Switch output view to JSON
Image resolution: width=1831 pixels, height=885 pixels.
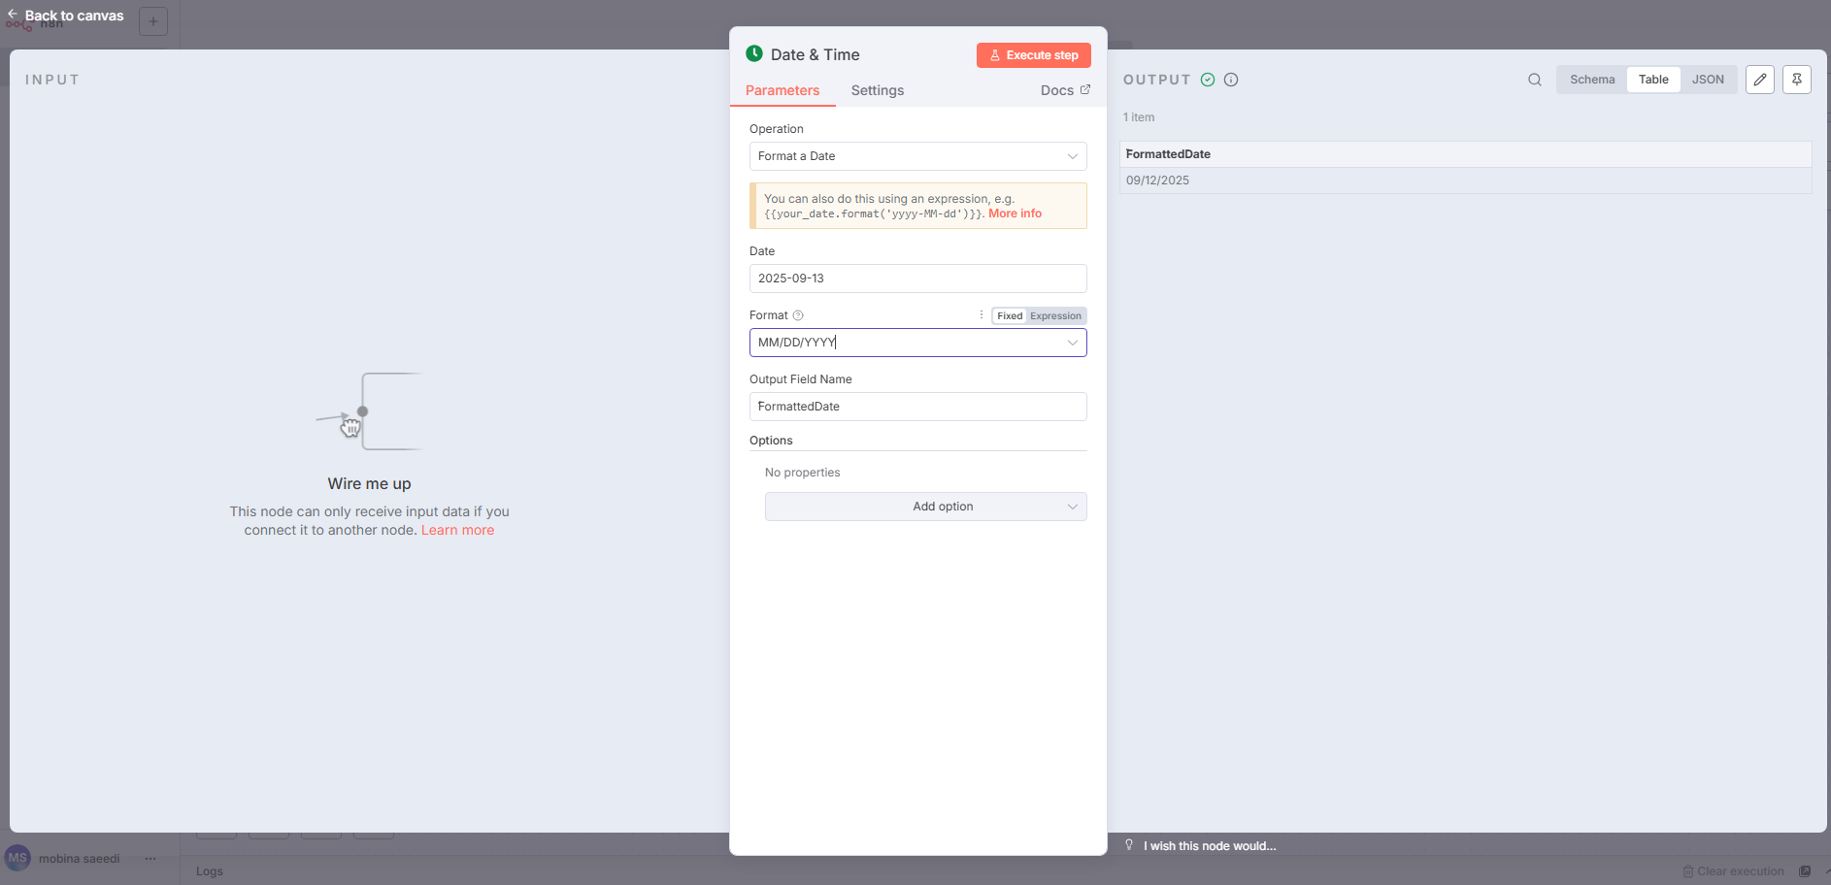pyautogui.click(x=1708, y=80)
